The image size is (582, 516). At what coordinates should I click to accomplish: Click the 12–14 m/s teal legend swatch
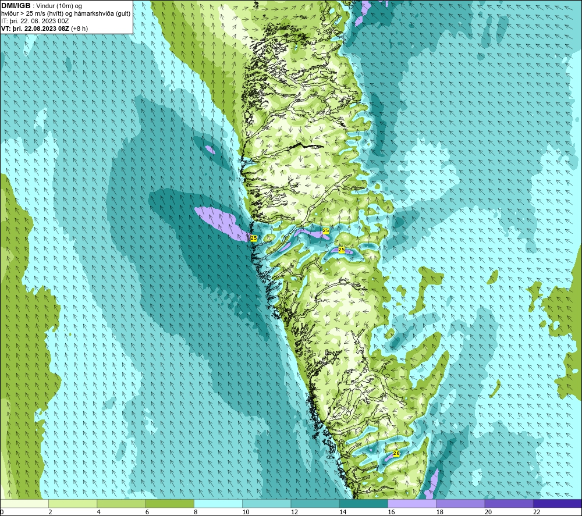(315, 503)
